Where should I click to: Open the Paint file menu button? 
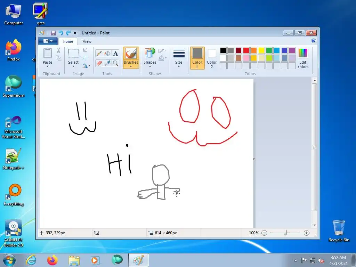[x=47, y=41]
